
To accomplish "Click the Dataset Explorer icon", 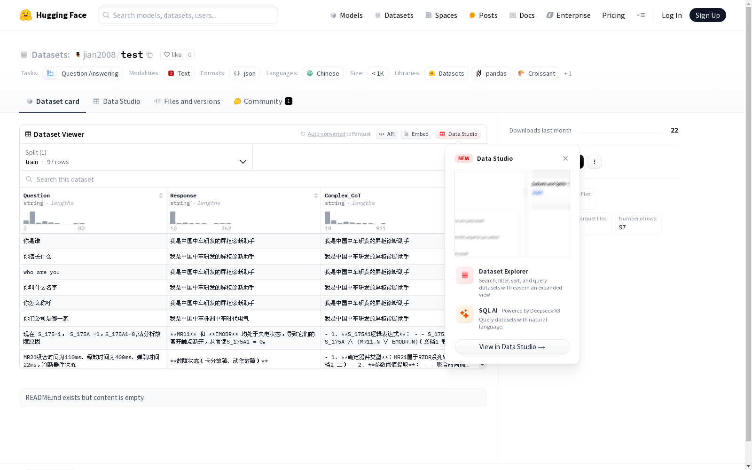I will (465, 275).
